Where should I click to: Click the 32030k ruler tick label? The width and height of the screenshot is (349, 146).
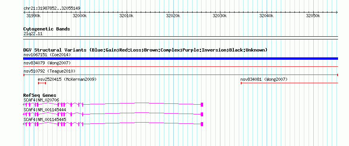click(x=220, y=16)
